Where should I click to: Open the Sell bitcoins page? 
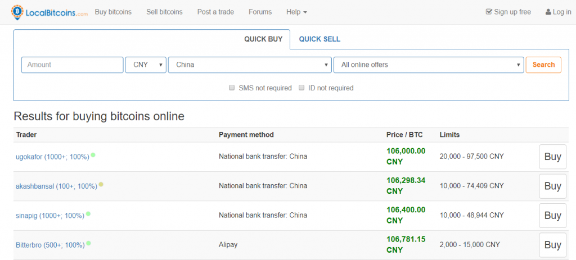164,12
